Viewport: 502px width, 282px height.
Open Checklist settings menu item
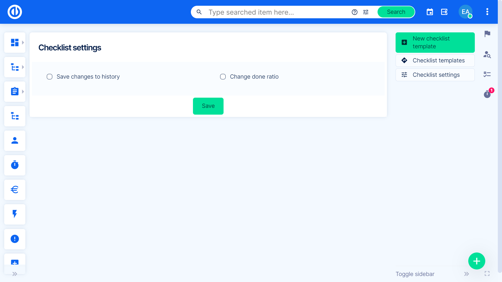pos(435,75)
